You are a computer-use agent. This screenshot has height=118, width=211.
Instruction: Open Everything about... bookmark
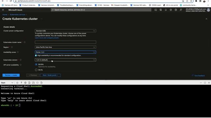pyautogui.click(x=84, y=5)
